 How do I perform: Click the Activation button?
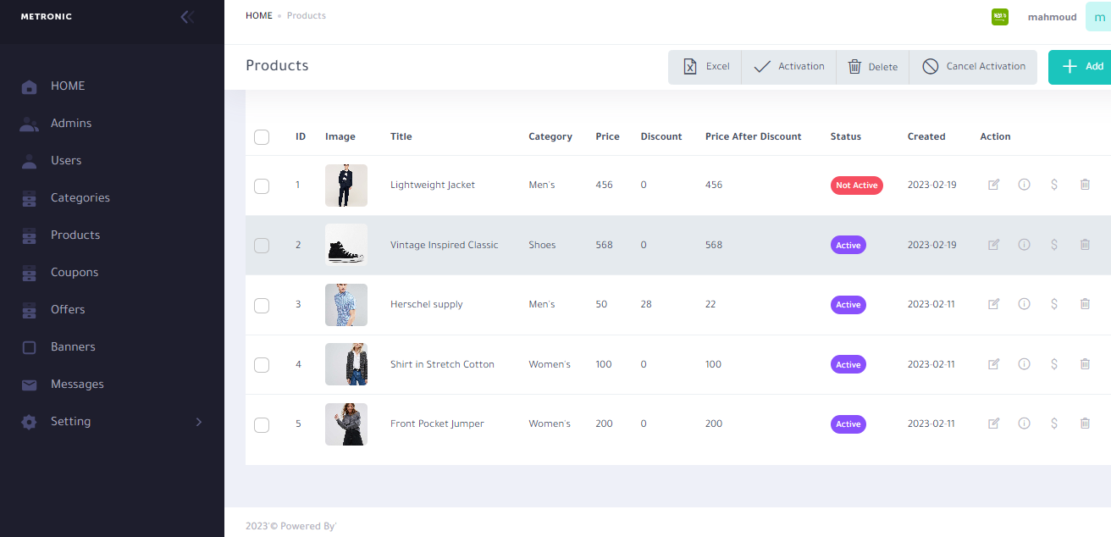(788, 67)
